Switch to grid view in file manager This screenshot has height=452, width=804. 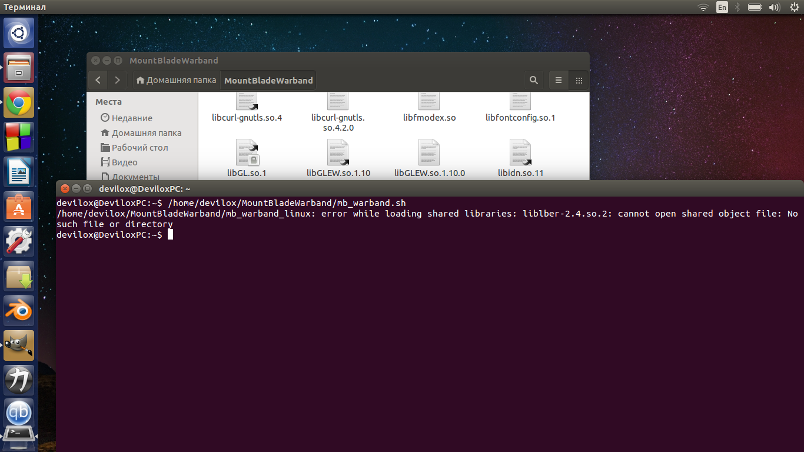(x=579, y=80)
